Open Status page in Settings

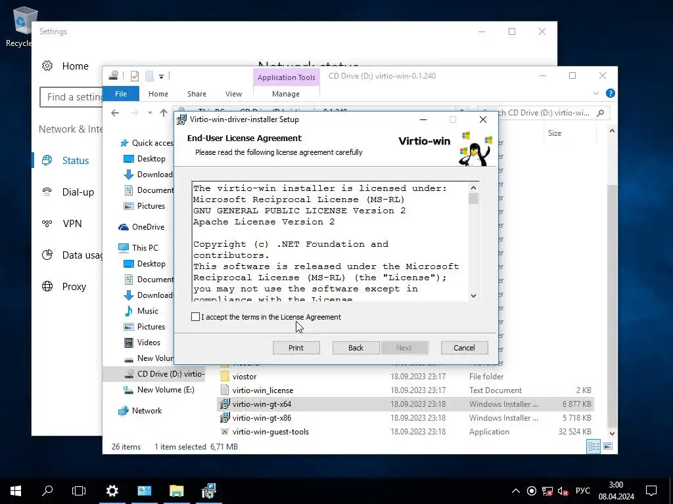pyautogui.click(x=67, y=161)
